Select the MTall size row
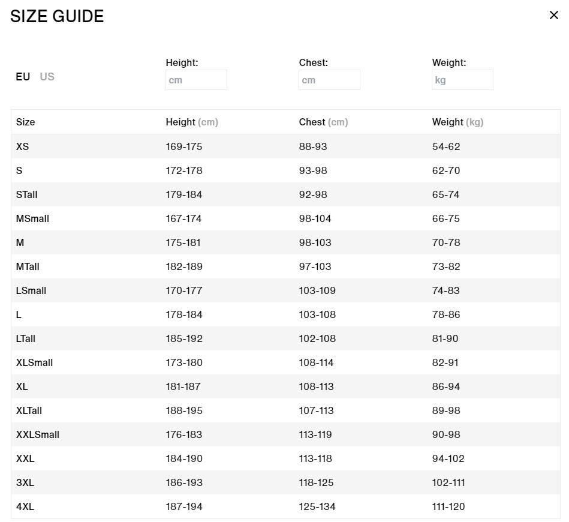 click(x=28, y=266)
